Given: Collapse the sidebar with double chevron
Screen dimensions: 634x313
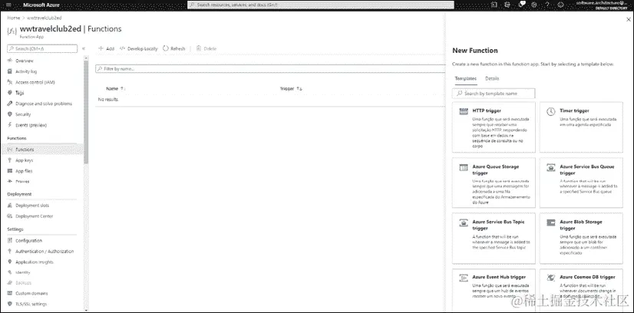Looking at the screenshot, I should pyautogui.click(x=84, y=48).
